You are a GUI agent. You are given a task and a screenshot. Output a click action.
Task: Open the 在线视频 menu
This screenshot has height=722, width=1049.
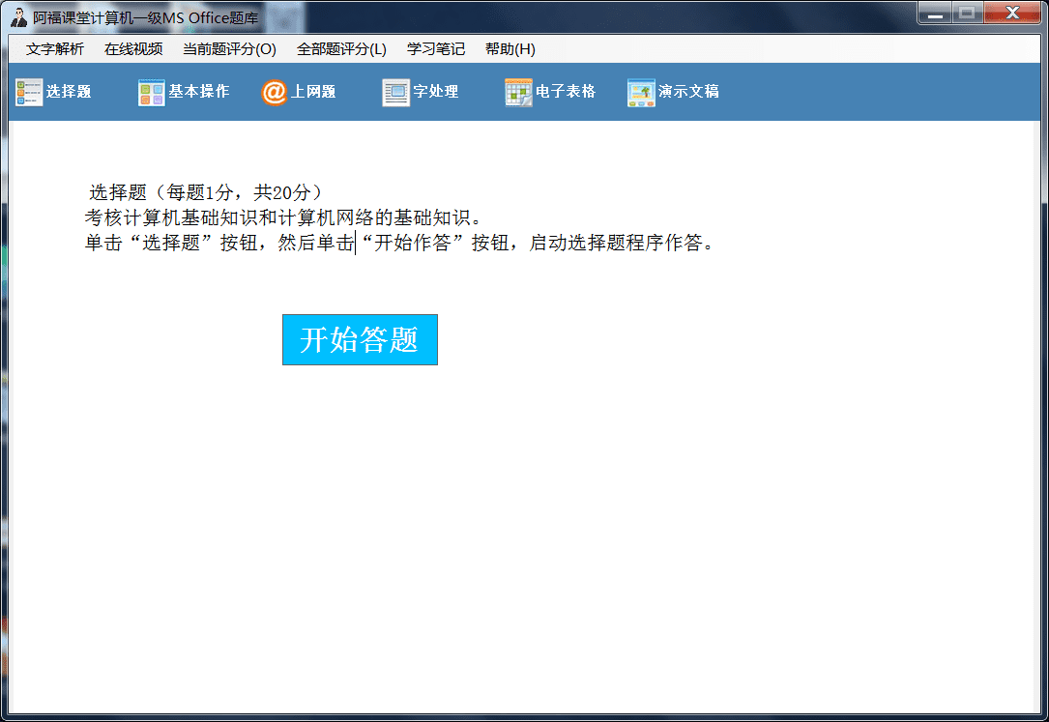pyautogui.click(x=132, y=49)
